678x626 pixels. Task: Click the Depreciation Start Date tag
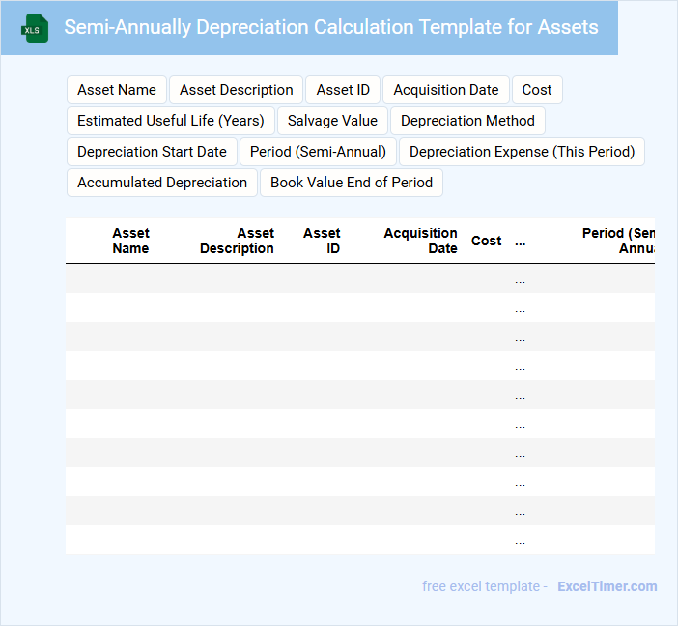[x=152, y=152]
